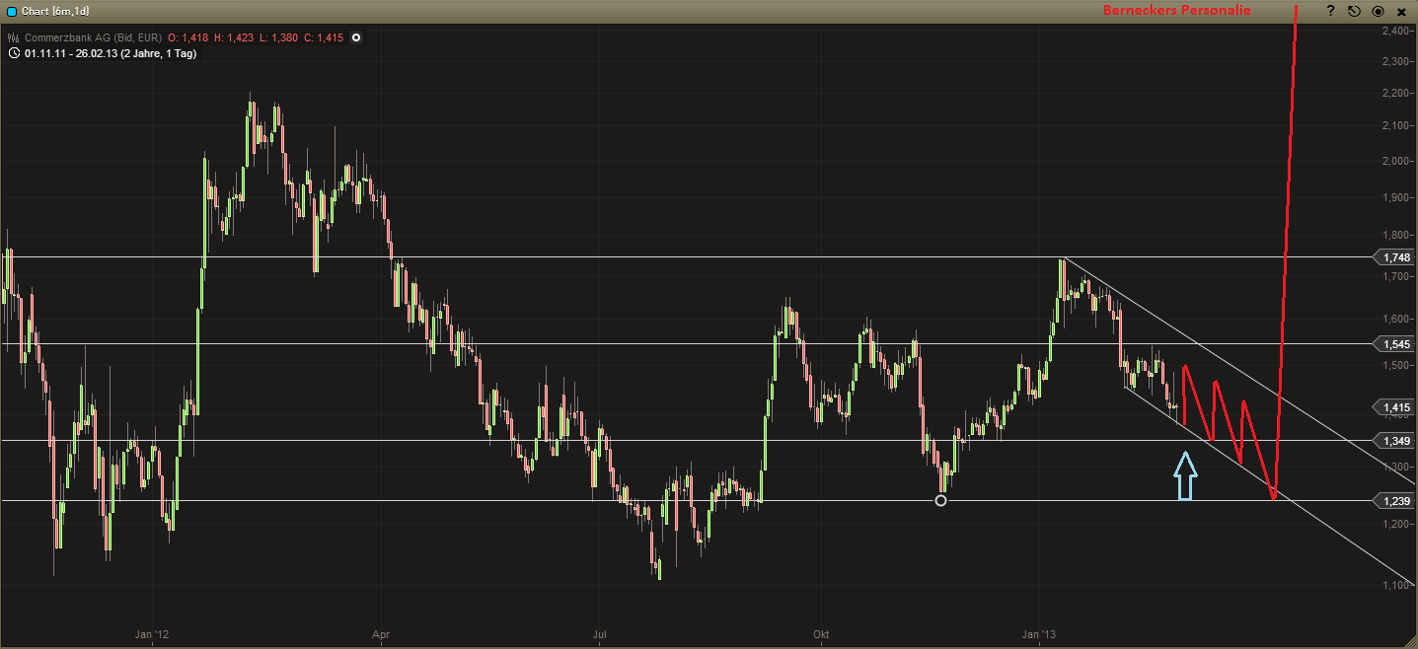Click the 2,200 price axis label
Image resolution: width=1418 pixels, height=649 pixels.
(1395, 93)
